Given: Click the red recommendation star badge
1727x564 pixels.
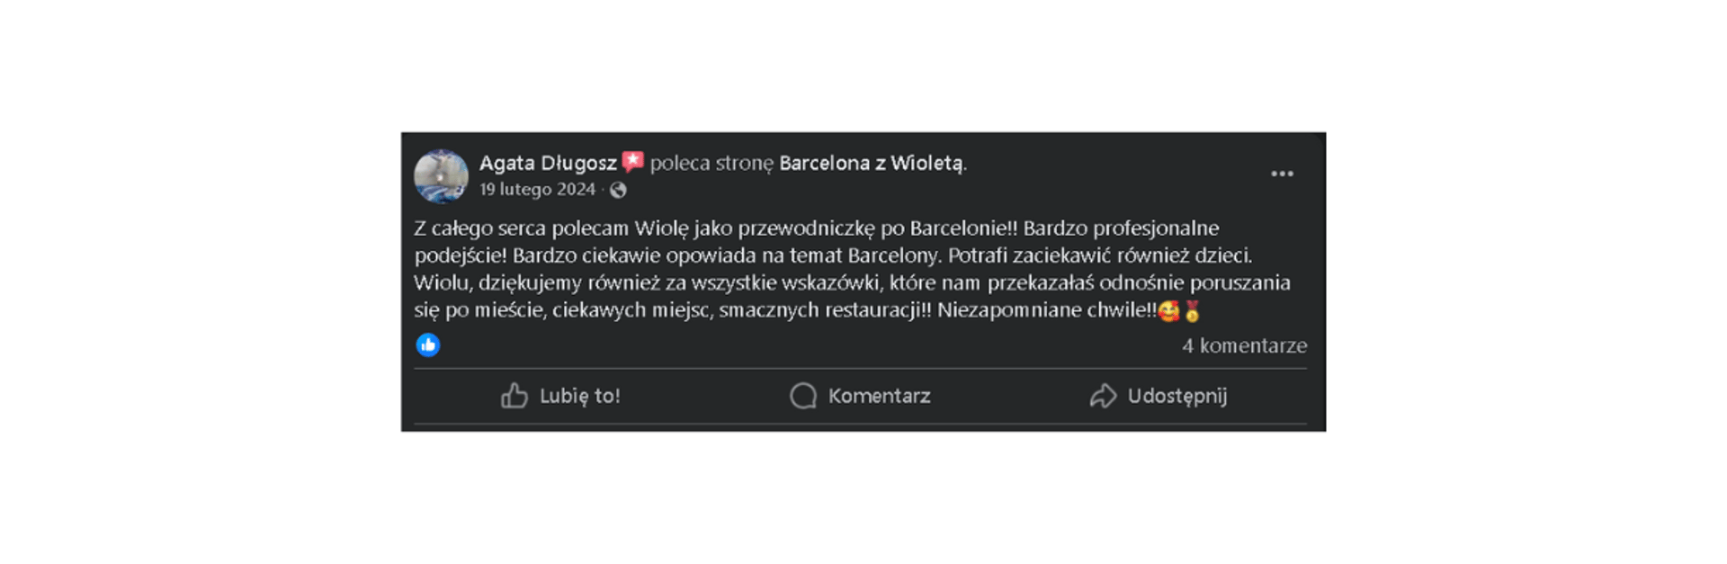Looking at the screenshot, I should point(633,162).
